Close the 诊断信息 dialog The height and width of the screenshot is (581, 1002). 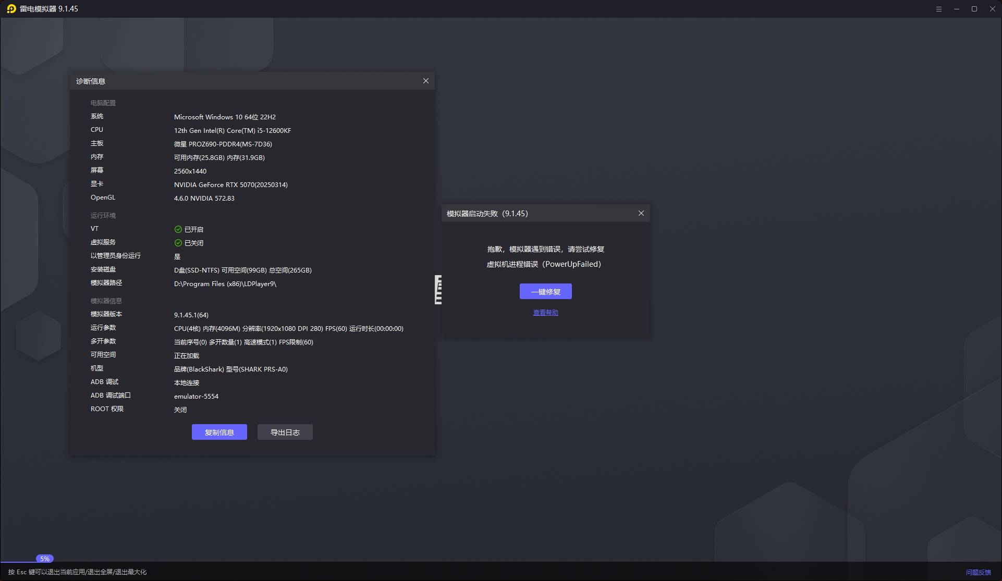coord(425,81)
